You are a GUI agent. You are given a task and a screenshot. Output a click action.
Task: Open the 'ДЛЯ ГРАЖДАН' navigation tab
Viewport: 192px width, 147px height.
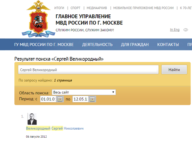pyautogui.click(x=135, y=45)
